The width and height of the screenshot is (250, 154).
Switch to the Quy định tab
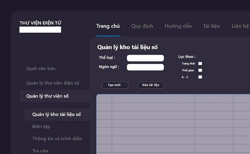click(142, 26)
